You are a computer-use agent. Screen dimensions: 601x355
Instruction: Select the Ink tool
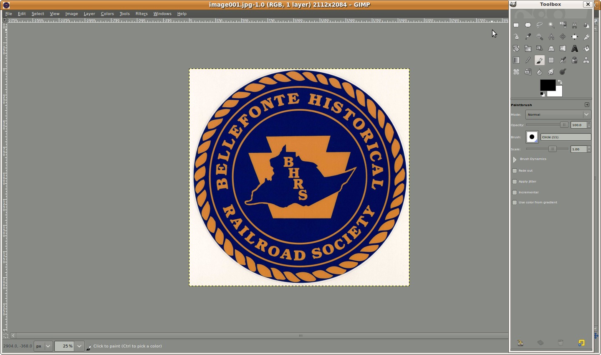point(575,60)
